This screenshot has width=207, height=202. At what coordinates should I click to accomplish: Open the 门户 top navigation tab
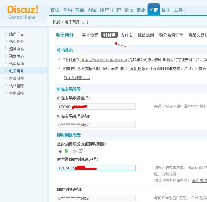[x=116, y=10]
